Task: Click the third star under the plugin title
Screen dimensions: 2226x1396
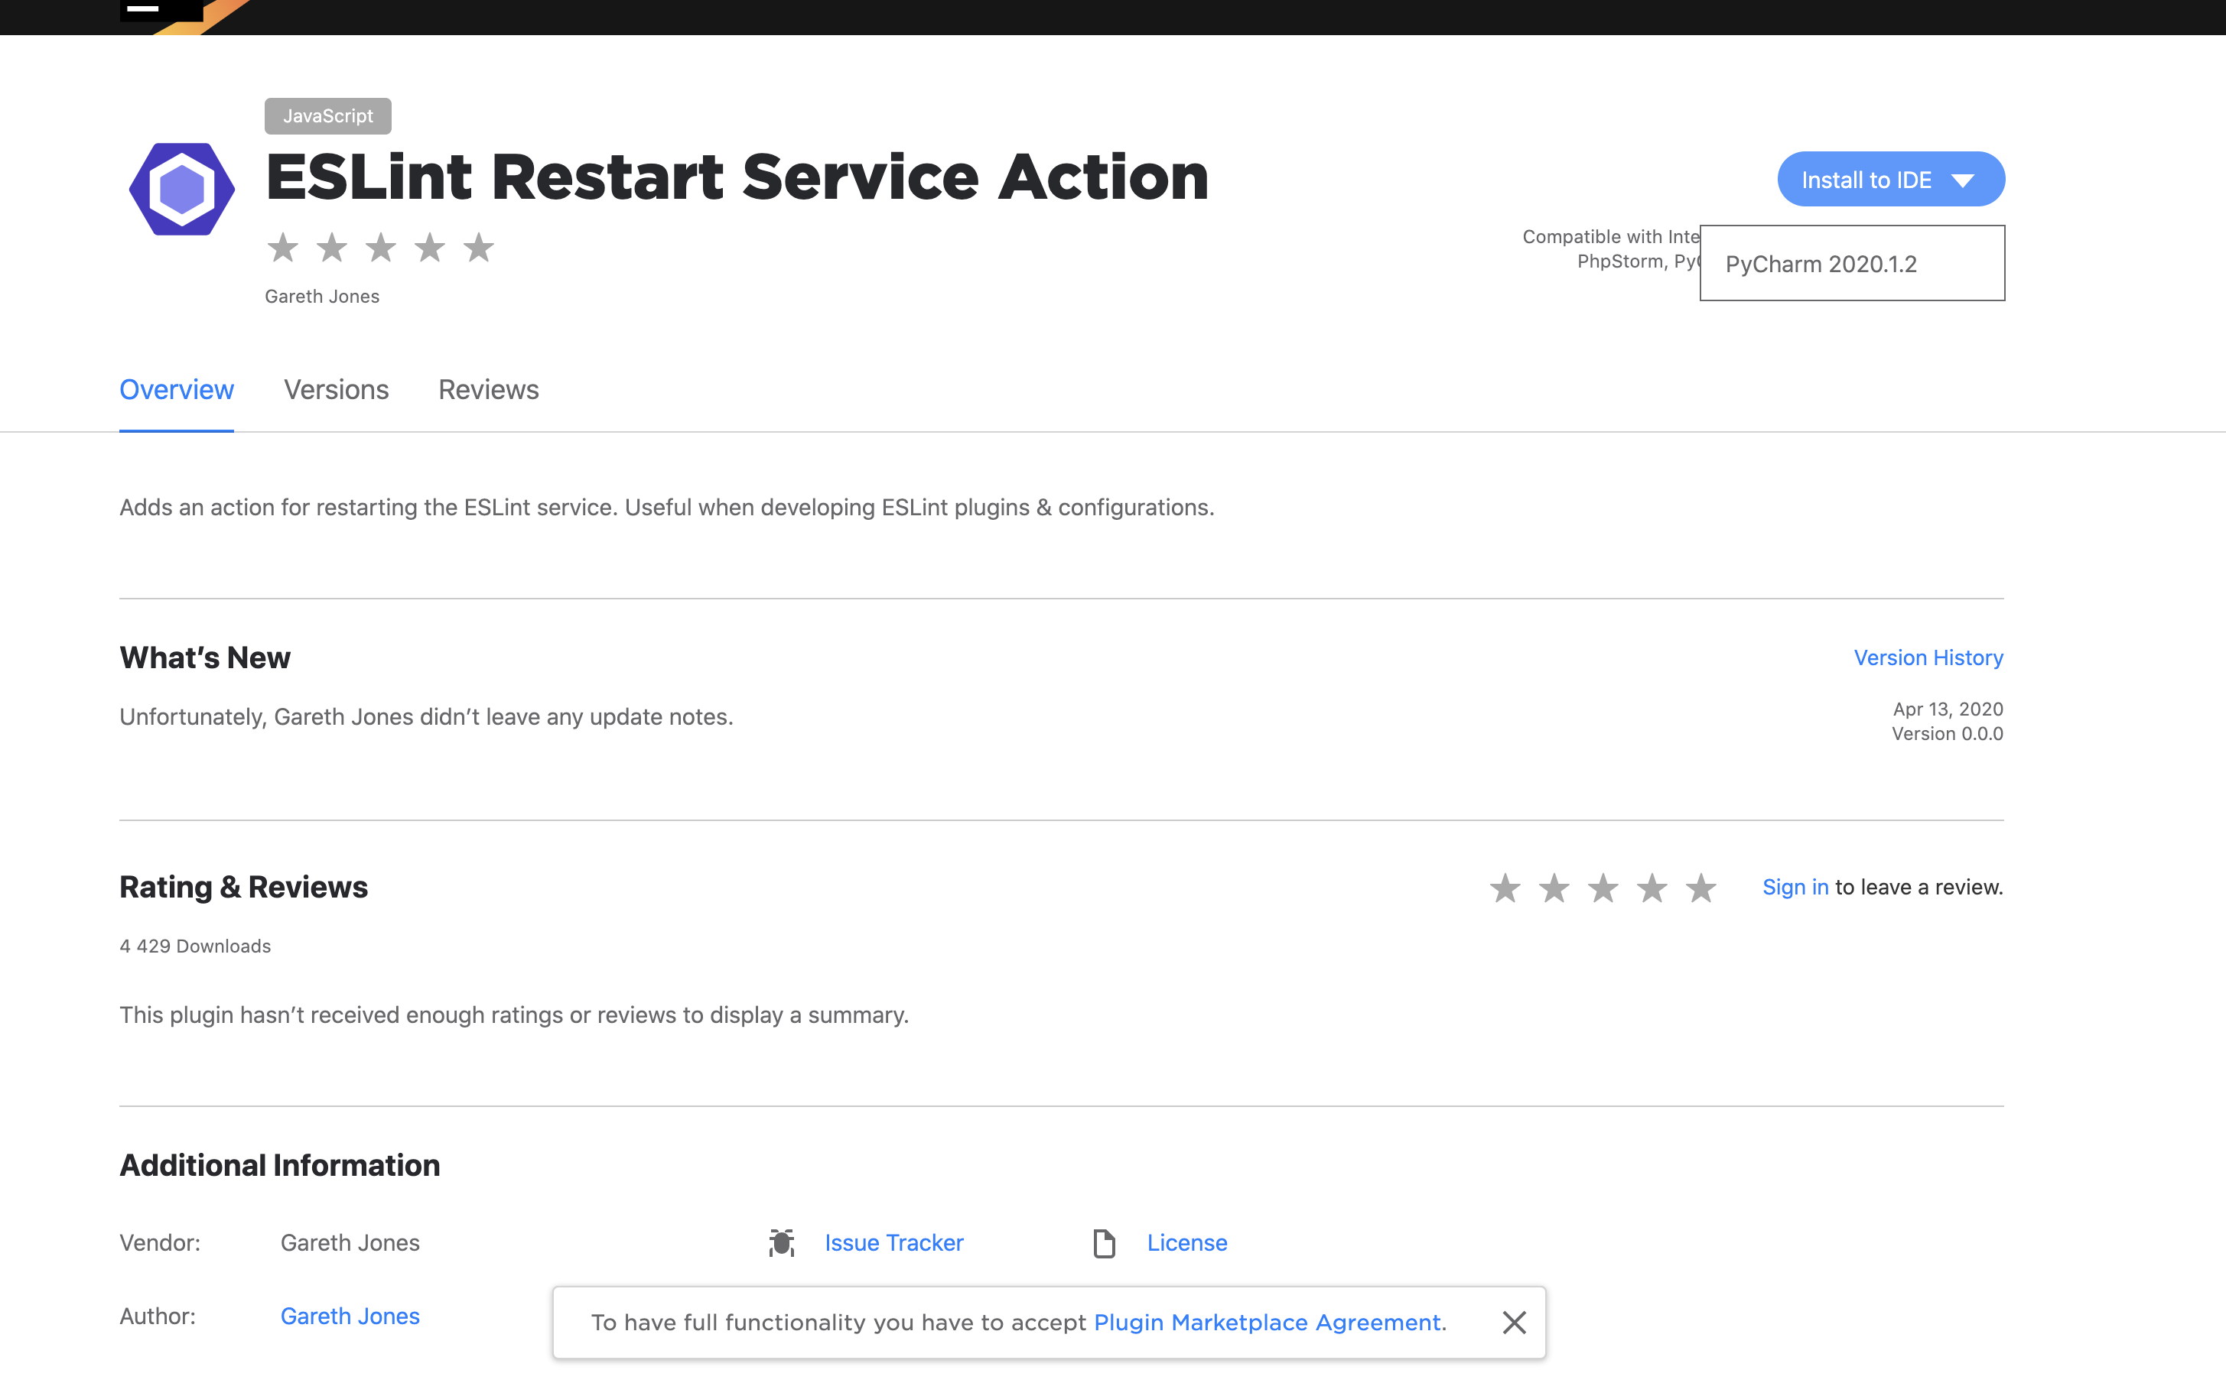Action: tap(380, 248)
